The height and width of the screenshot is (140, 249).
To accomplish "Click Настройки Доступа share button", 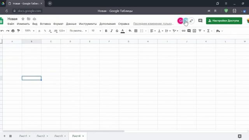I will [224, 21].
